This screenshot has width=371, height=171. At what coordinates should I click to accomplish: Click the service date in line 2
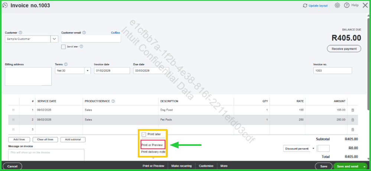coord(59,120)
